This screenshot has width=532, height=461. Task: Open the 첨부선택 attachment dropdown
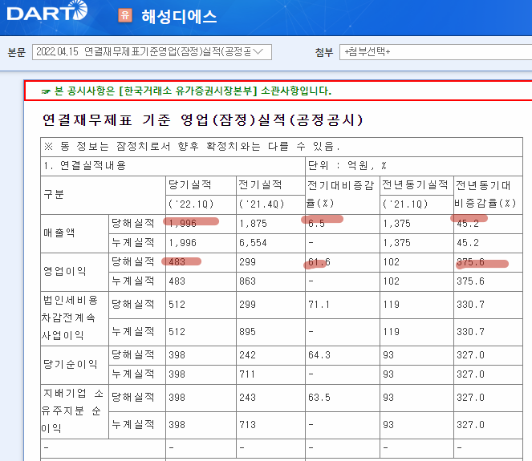click(x=436, y=52)
